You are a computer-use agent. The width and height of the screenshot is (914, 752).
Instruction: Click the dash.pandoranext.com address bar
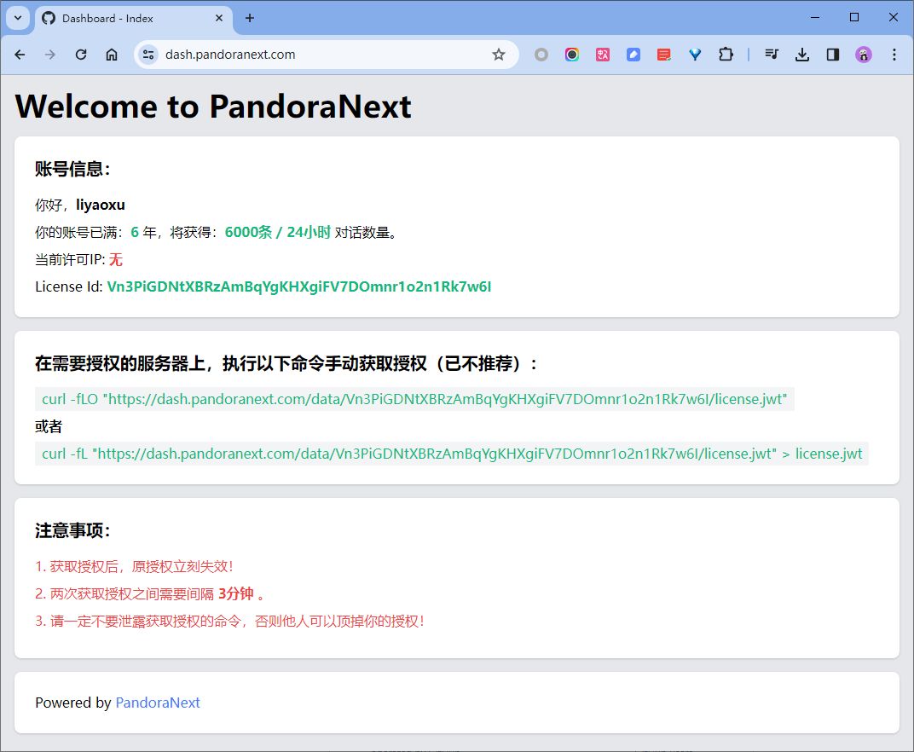point(324,55)
